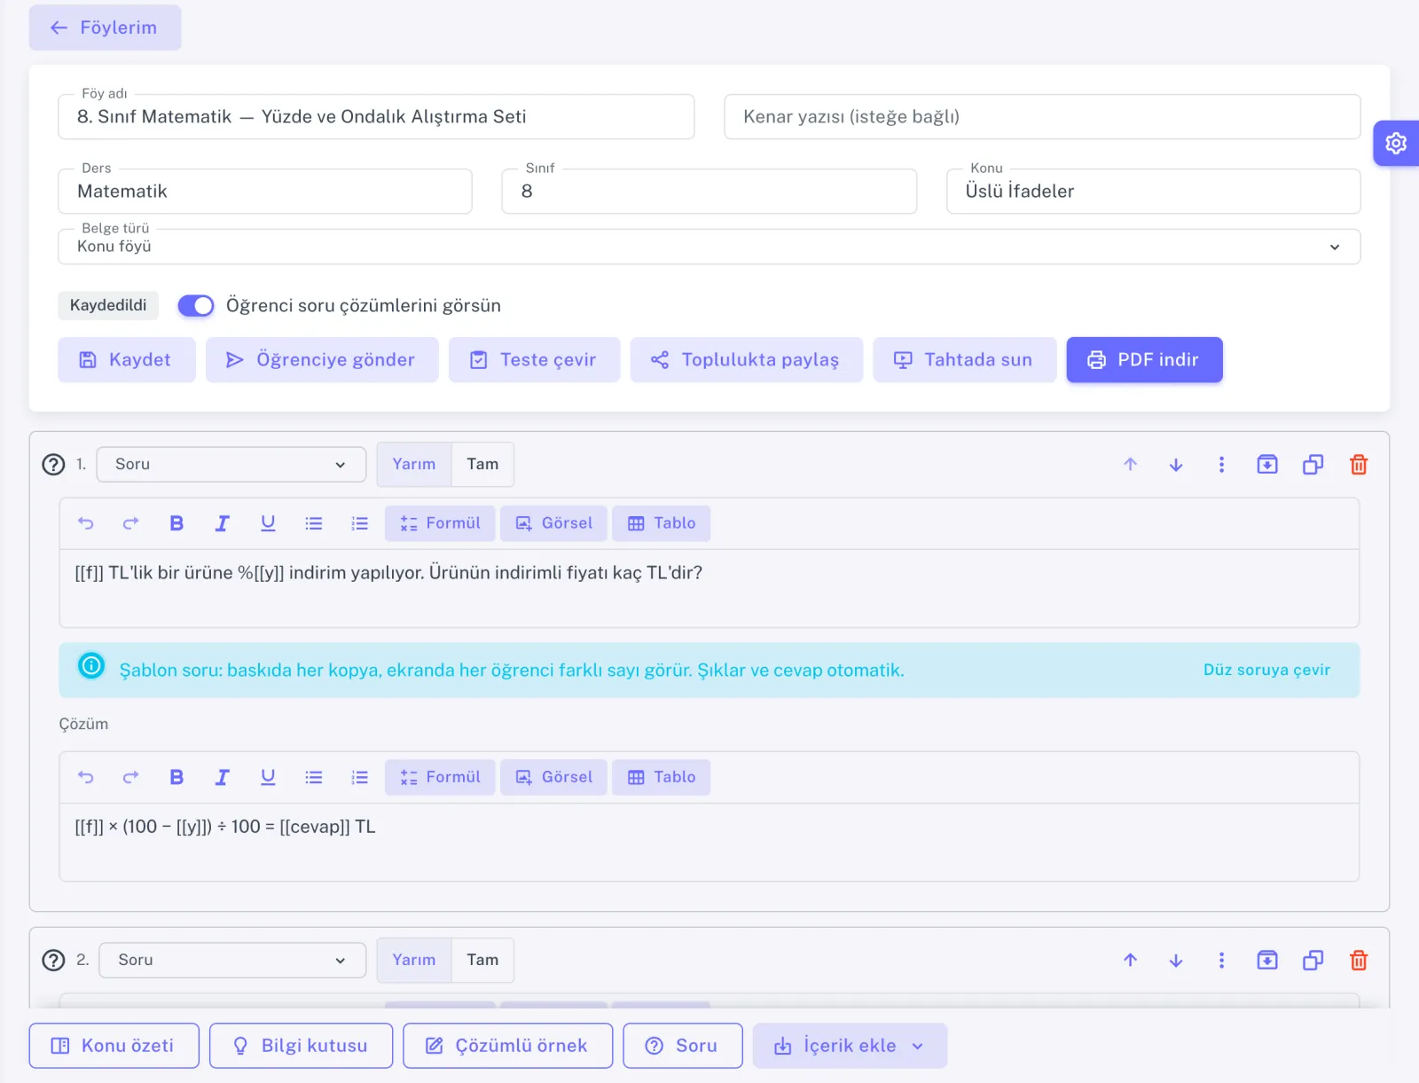Apply bold in the question 1 editor
1419x1083 pixels.
[176, 523]
